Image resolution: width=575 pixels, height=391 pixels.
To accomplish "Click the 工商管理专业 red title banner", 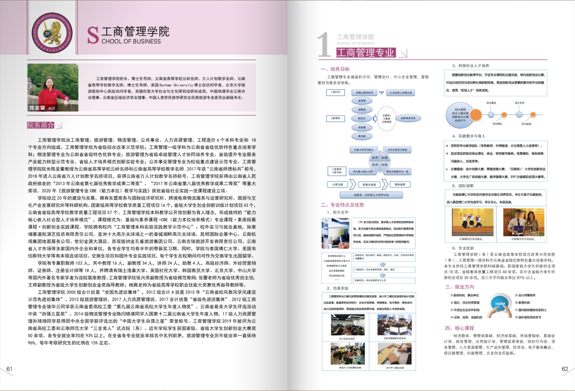I will pyautogui.click(x=366, y=53).
